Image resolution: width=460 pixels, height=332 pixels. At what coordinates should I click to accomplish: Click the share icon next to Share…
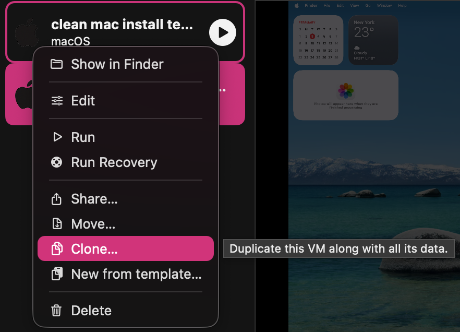(x=56, y=199)
